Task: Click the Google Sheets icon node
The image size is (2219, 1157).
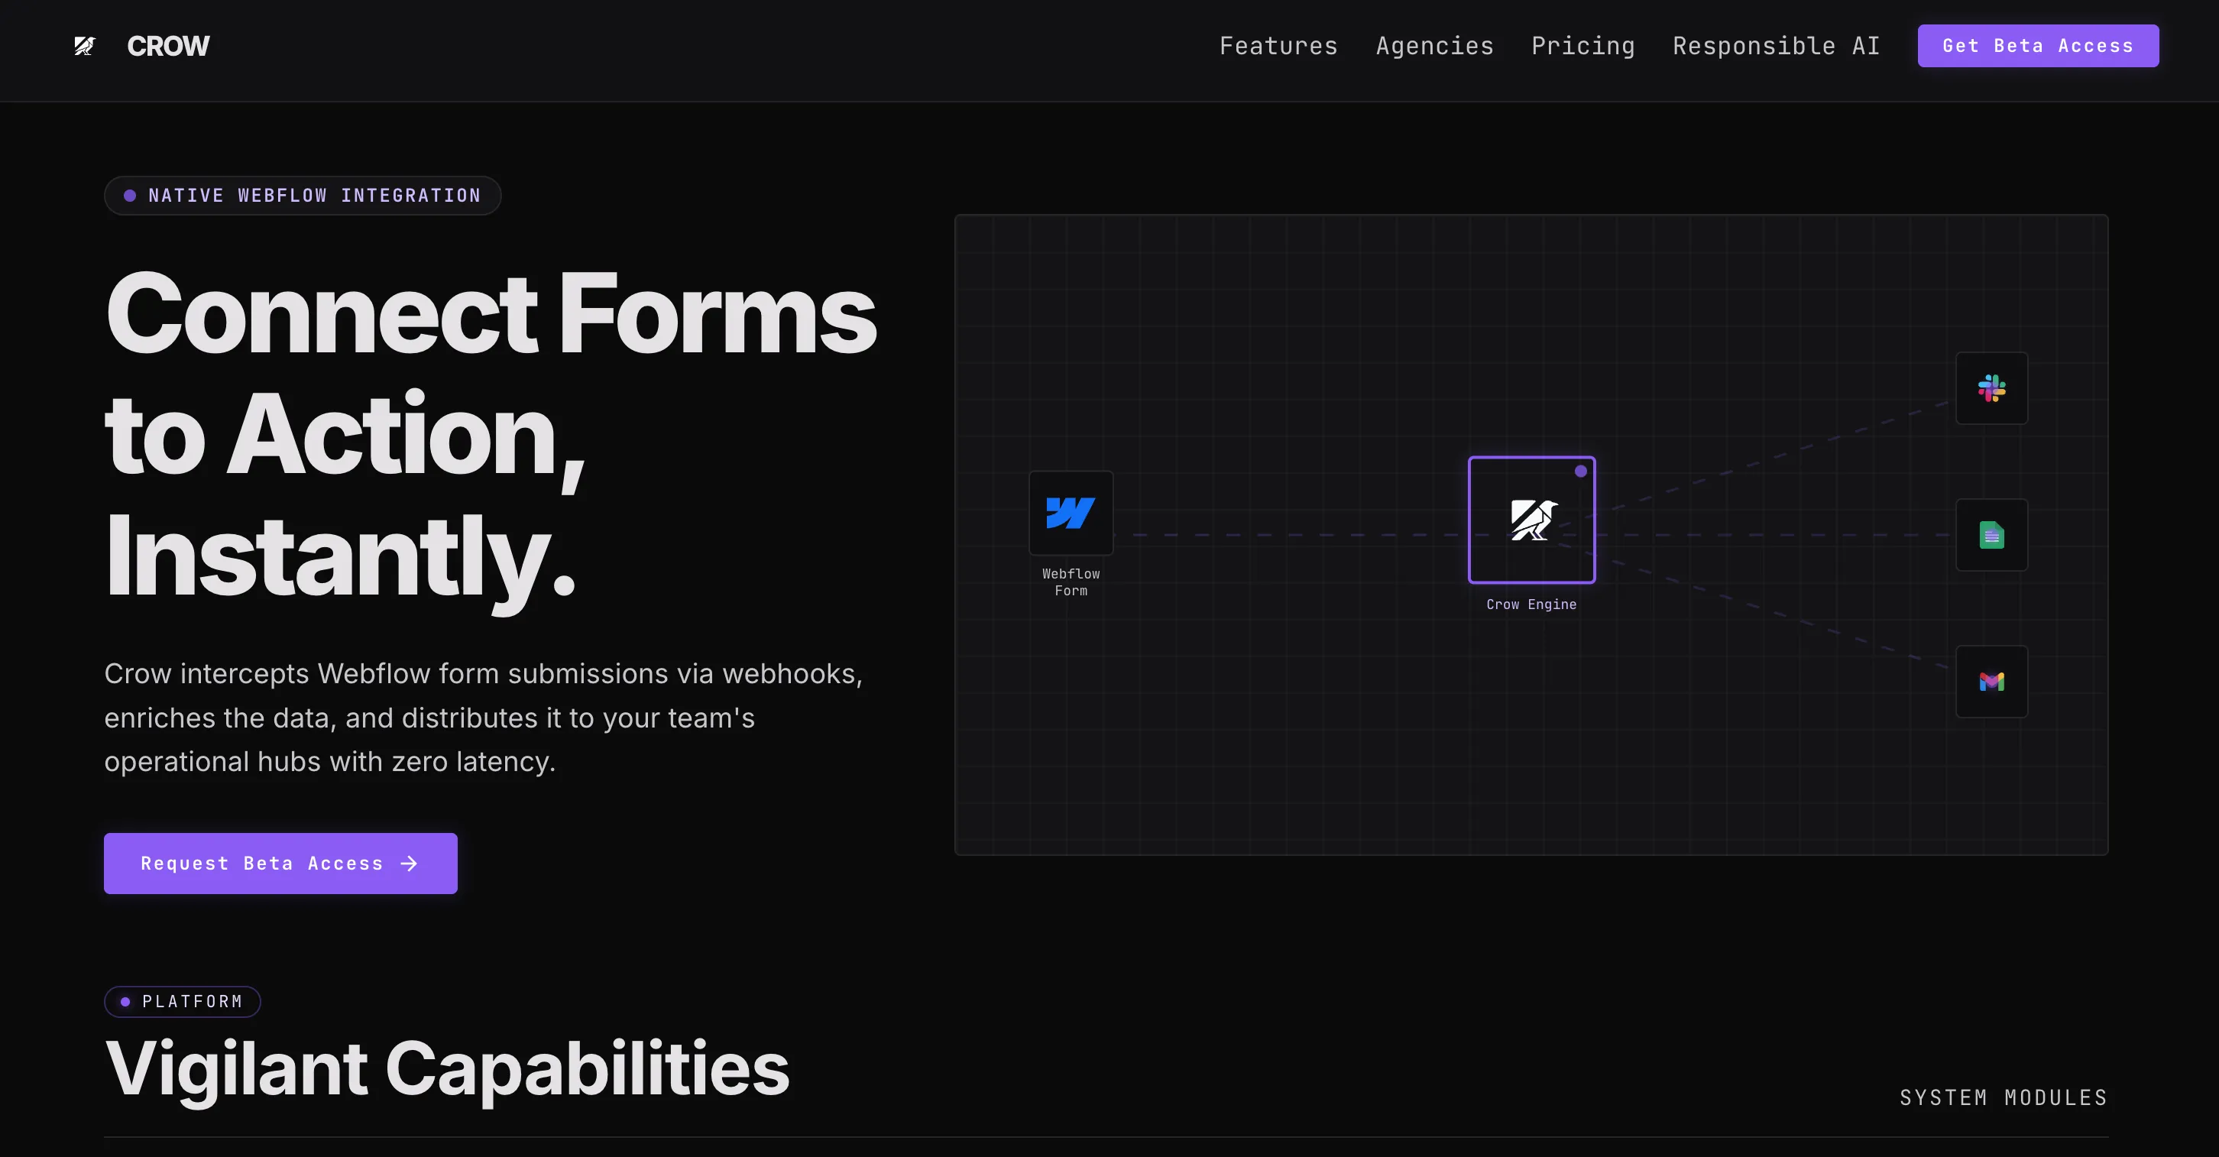Action: coord(1991,535)
